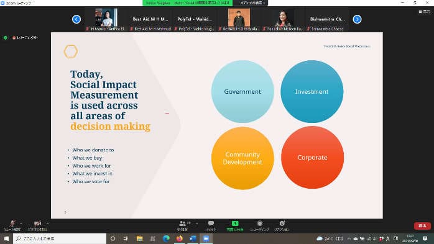
Task: Open the participants panel
Action: [183, 225]
